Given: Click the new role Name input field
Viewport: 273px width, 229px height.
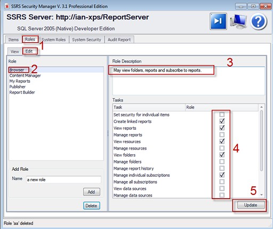Looking at the screenshot, I should [63, 180].
